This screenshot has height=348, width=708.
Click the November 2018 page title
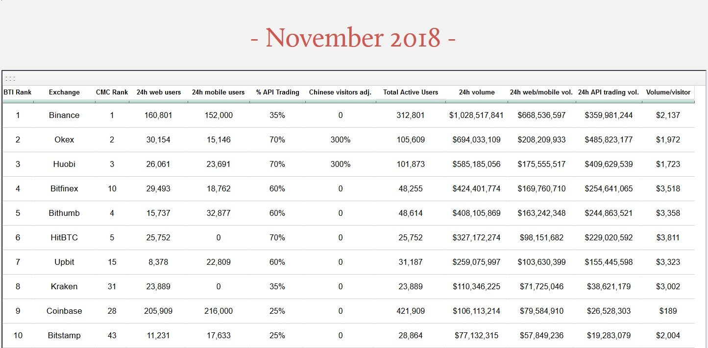coord(353,38)
